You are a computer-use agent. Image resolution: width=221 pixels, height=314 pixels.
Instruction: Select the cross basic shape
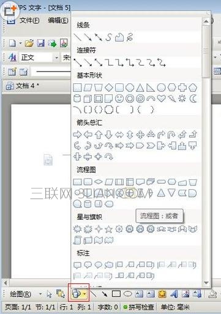coord(182,88)
